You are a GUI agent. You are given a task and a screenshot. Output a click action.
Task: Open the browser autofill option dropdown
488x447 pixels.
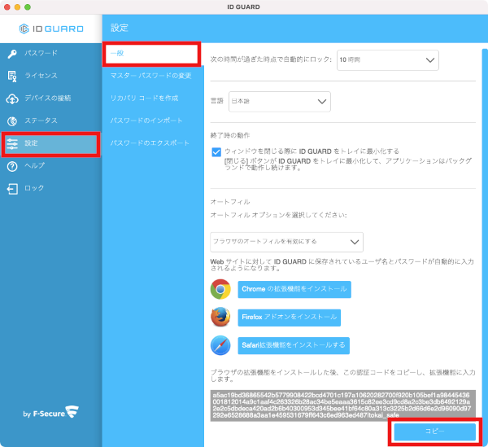[286, 242]
